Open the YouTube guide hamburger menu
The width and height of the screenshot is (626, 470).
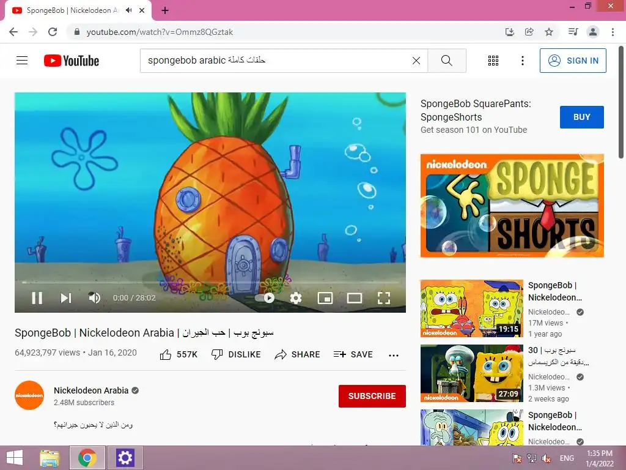point(22,61)
